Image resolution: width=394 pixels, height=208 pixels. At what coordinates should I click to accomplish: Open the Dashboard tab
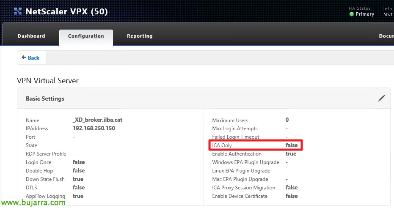pos(31,36)
